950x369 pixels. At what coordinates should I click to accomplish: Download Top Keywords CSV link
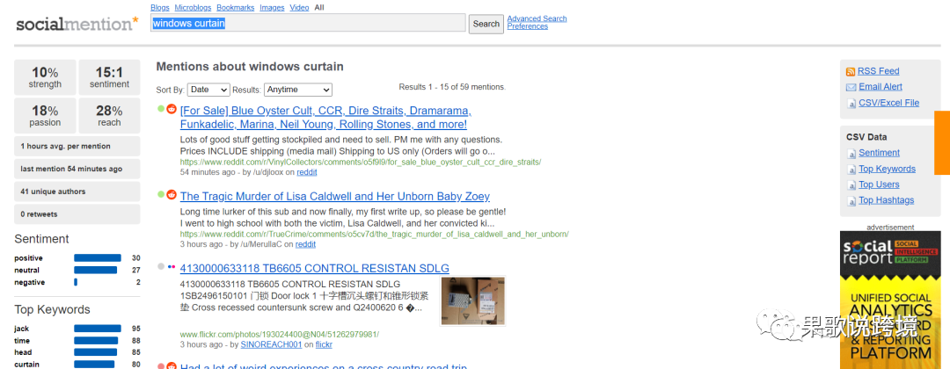(887, 169)
